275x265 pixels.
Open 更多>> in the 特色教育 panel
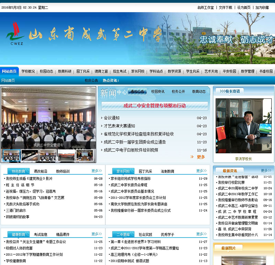point(97,171)
